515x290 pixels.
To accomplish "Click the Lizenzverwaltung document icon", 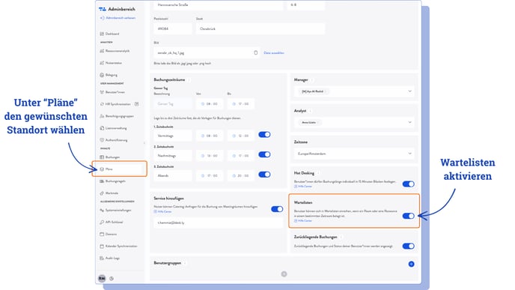I will pyautogui.click(x=102, y=128).
